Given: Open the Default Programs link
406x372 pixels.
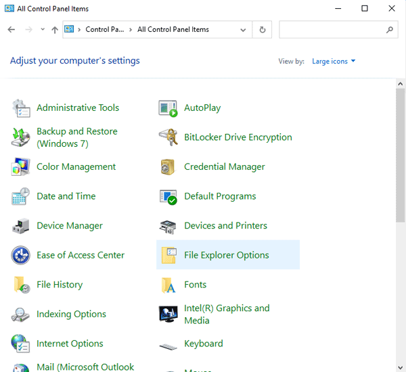Looking at the screenshot, I should tap(220, 196).
